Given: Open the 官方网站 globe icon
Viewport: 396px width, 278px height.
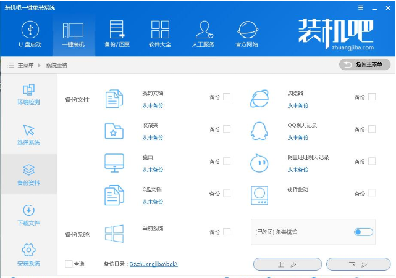Looking at the screenshot, I should point(247,30).
